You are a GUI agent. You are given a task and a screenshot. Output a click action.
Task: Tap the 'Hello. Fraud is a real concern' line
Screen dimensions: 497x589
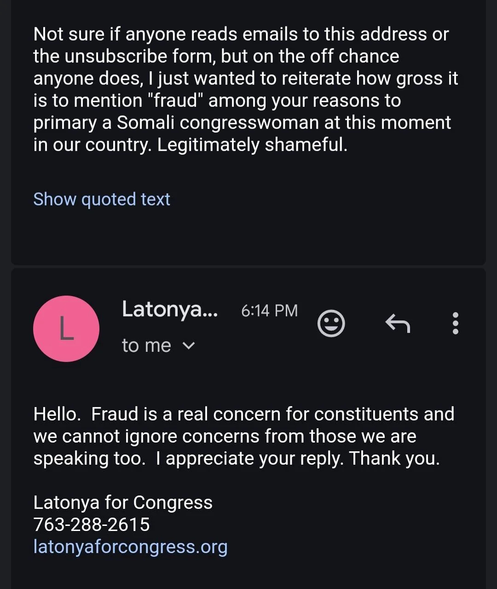(243, 414)
